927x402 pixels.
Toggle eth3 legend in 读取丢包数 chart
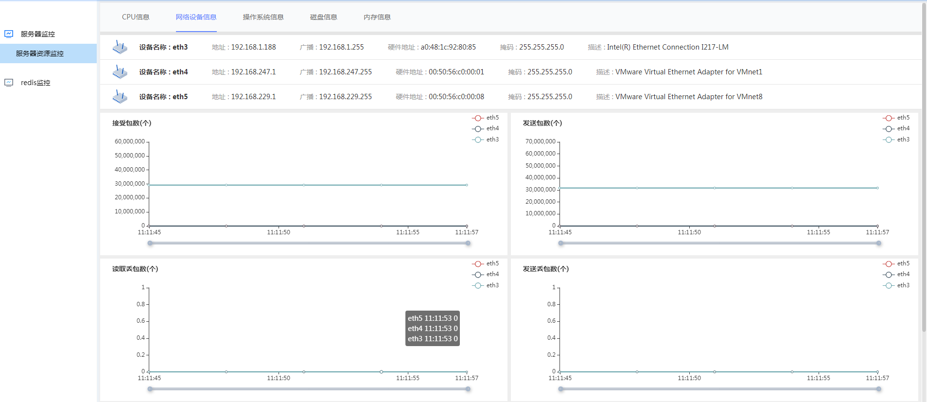click(x=485, y=285)
